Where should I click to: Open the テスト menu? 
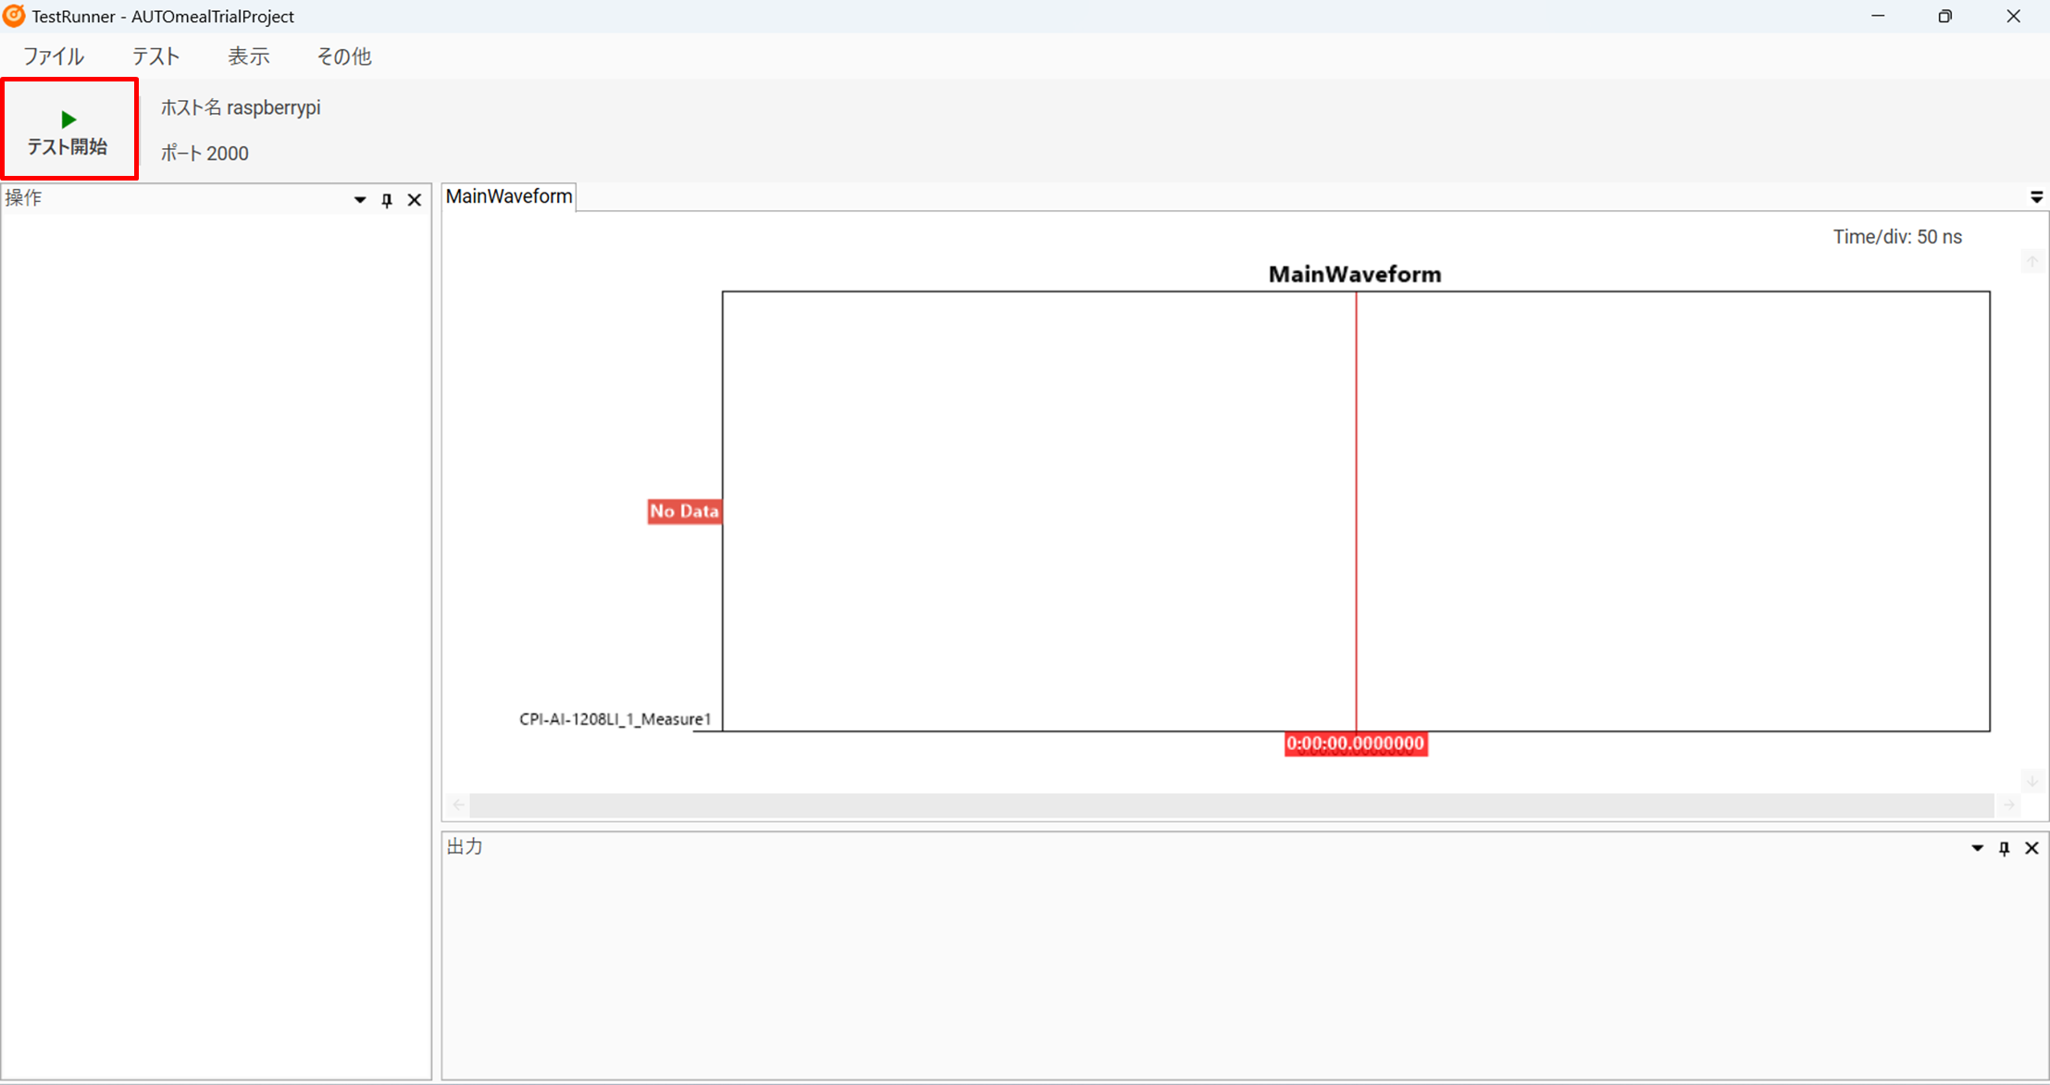155,56
